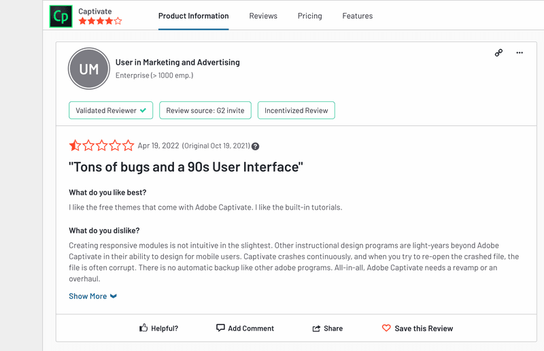Click the thumbs-up Helpful icon
The height and width of the screenshot is (351, 544).
[143, 328]
